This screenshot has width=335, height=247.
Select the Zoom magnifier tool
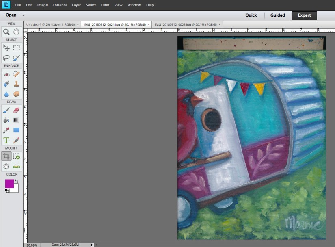[x=6, y=32]
